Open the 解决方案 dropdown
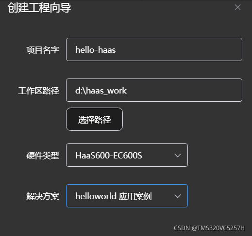The image size is (252, 236). pos(127,196)
